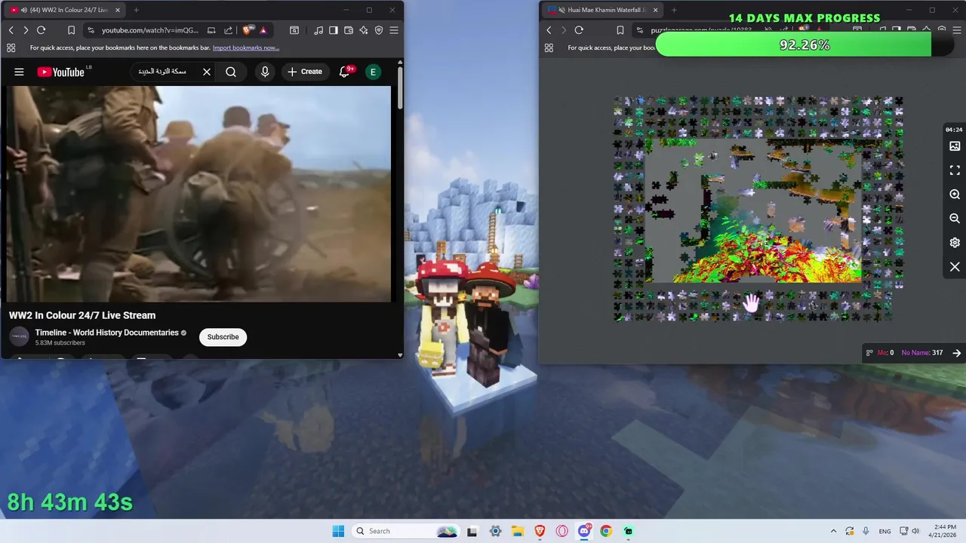Open Brave browser from taskbar

click(x=540, y=531)
